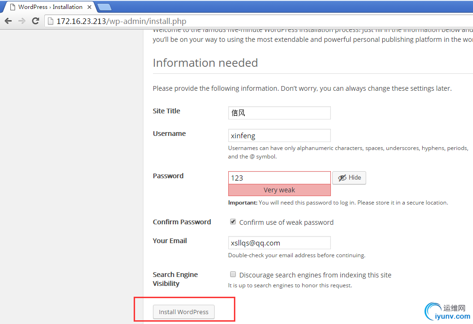Click the page icon in the address bar

pos(50,21)
